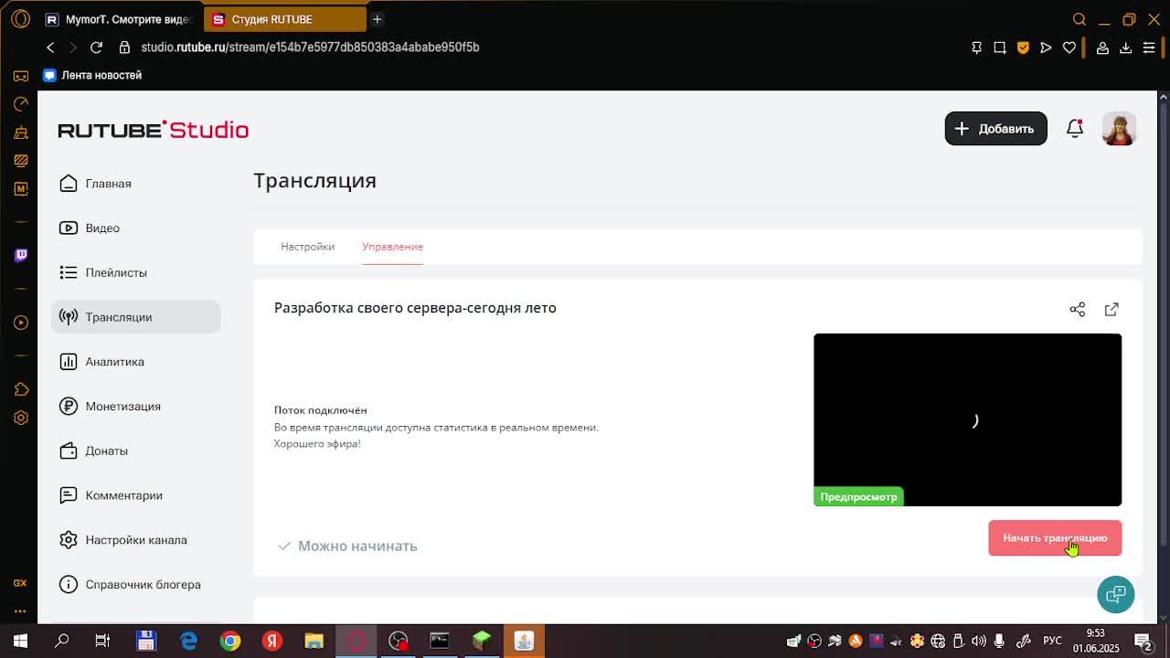Open Google Chrome from the taskbar
This screenshot has height=658, width=1170.
(x=230, y=641)
